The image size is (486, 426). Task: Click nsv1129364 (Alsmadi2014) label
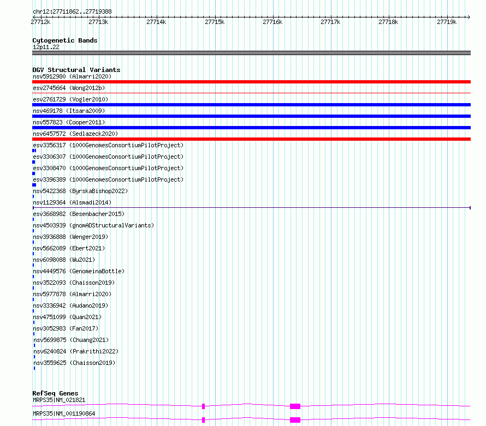point(72,202)
